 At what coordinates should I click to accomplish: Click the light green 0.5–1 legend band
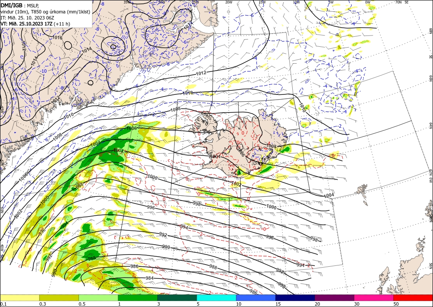(x=98, y=297)
